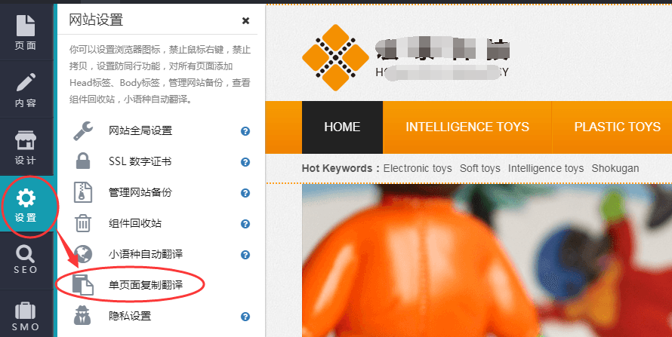Image resolution: width=672 pixels, height=337 pixels.
Task: Click the wrench icon for 网站全局设置
Action: (x=83, y=131)
